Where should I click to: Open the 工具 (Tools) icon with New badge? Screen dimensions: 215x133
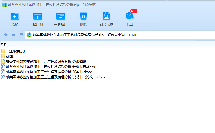[x=130, y=15]
